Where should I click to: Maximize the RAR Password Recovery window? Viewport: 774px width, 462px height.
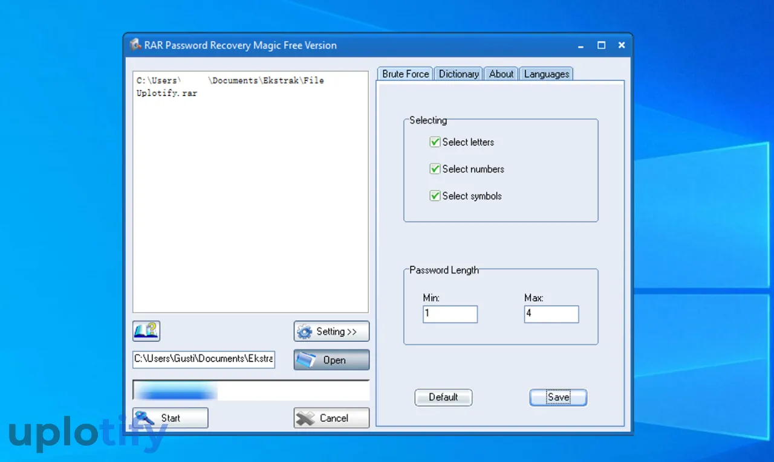tap(601, 45)
